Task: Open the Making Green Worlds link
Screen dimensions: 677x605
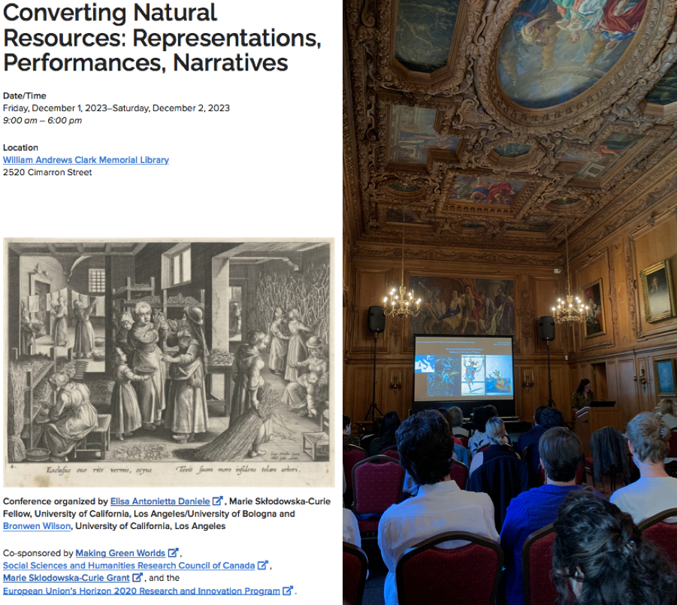Action: [120, 553]
